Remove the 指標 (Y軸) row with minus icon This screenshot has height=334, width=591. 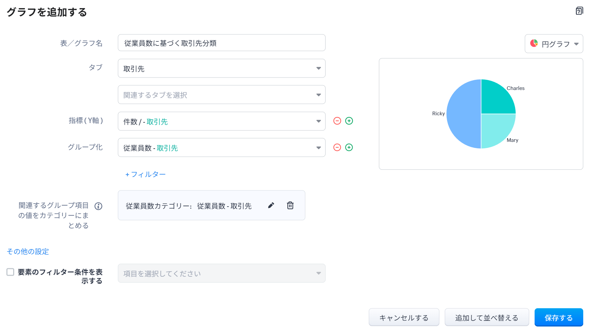point(337,121)
